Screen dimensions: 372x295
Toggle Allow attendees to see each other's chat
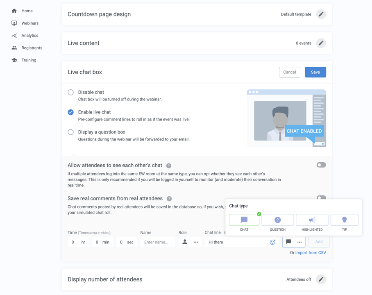click(x=321, y=165)
